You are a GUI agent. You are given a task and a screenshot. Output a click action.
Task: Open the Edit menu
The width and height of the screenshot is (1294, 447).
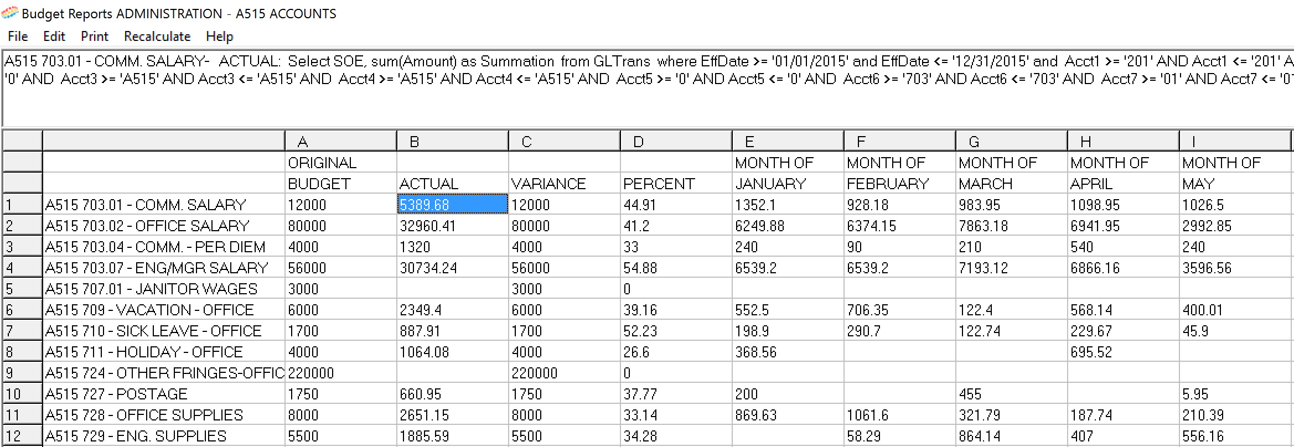point(54,37)
